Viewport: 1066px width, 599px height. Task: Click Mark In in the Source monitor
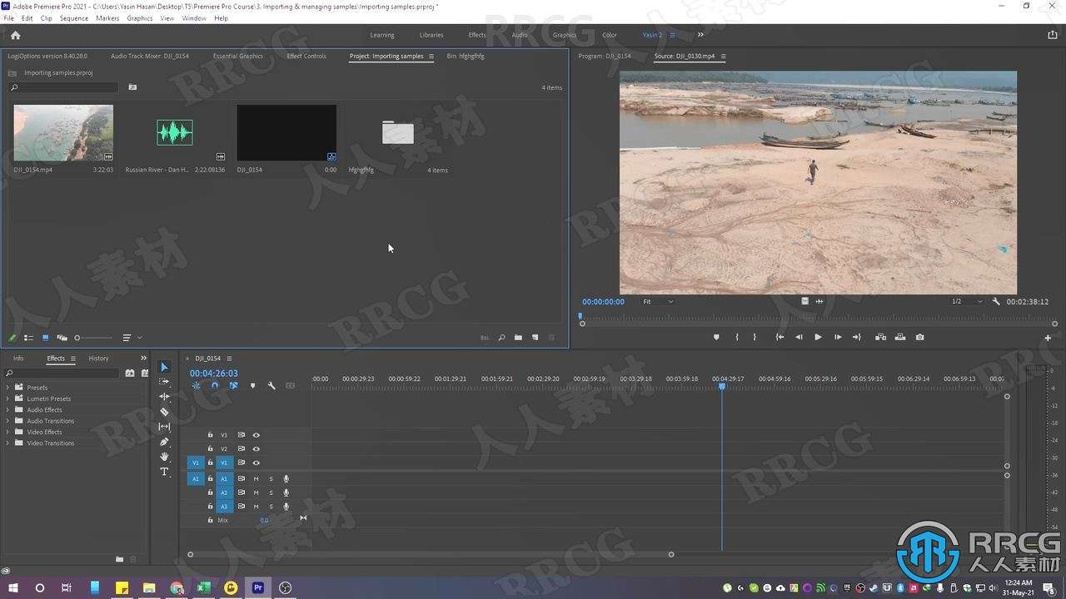point(736,337)
